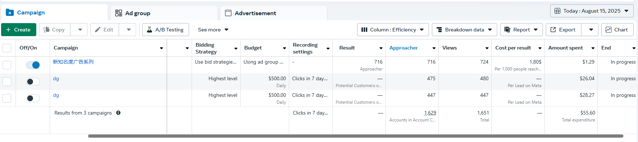Click the Advertisement tab window icon
638x142 pixels.
point(228,13)
